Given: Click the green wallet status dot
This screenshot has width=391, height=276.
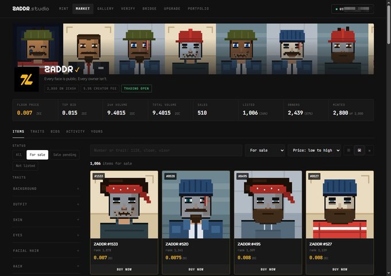Looking at the screenshot, I should pyautogui.click(x=336, y=9).
